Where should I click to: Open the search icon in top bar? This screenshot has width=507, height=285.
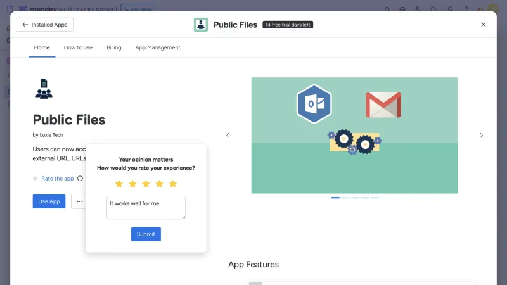450,9
